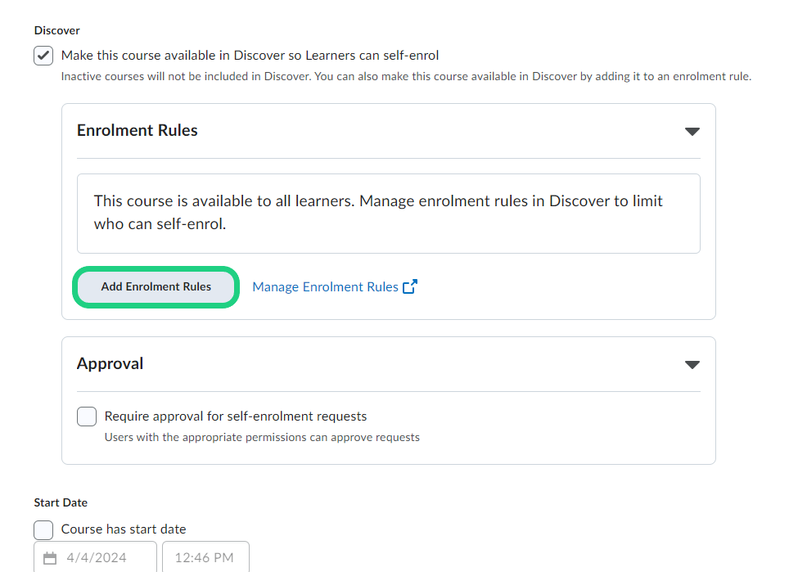Screen dimensions: 789x572
Task: Click the 'available to all learners' message box
Action: (388, 213)
